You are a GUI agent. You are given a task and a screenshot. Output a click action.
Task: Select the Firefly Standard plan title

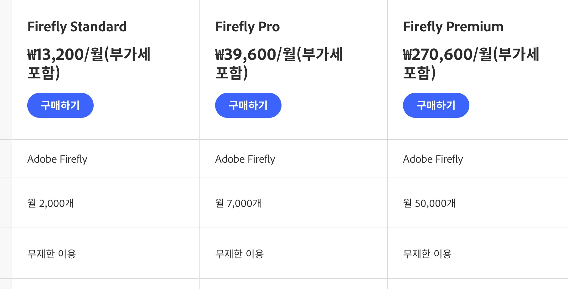click(x=77, y=27)
